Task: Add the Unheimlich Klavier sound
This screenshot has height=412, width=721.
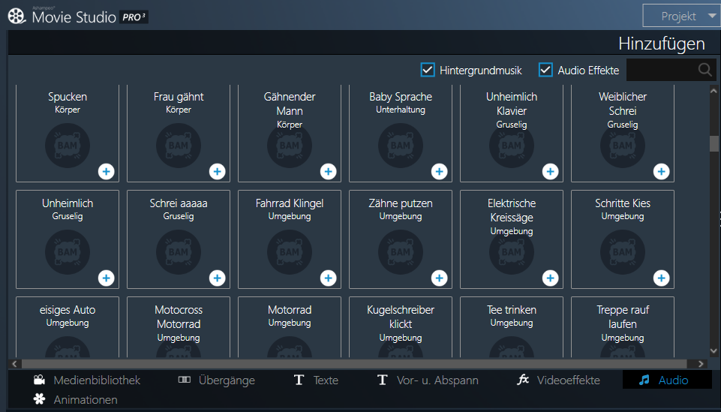Action: click(x=551, y=172)
